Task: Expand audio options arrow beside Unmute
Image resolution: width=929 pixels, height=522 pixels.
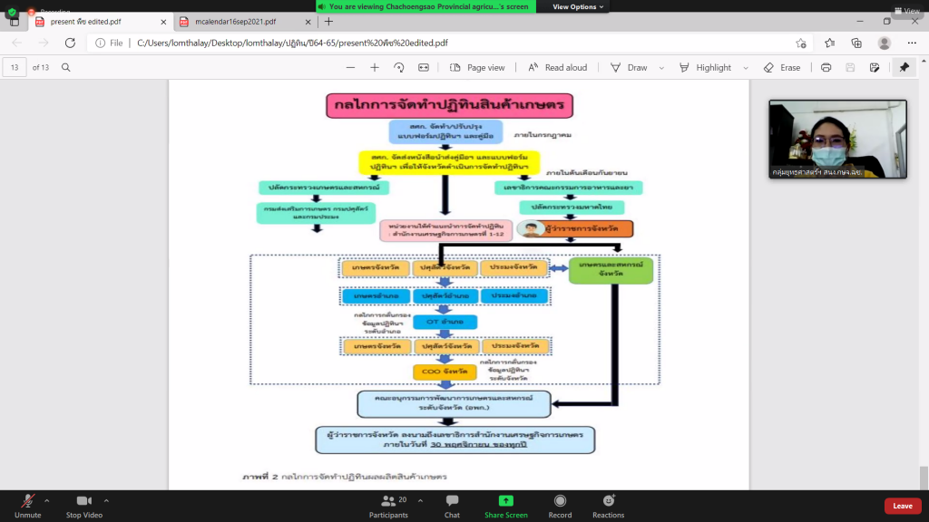Action: 47,500
